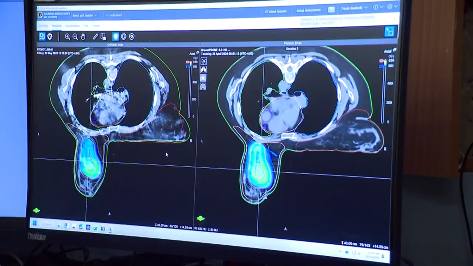Click the Planned Dose panel header
Image resolution: width=473 pixels, height=266 pixels.
click(292, 43)
